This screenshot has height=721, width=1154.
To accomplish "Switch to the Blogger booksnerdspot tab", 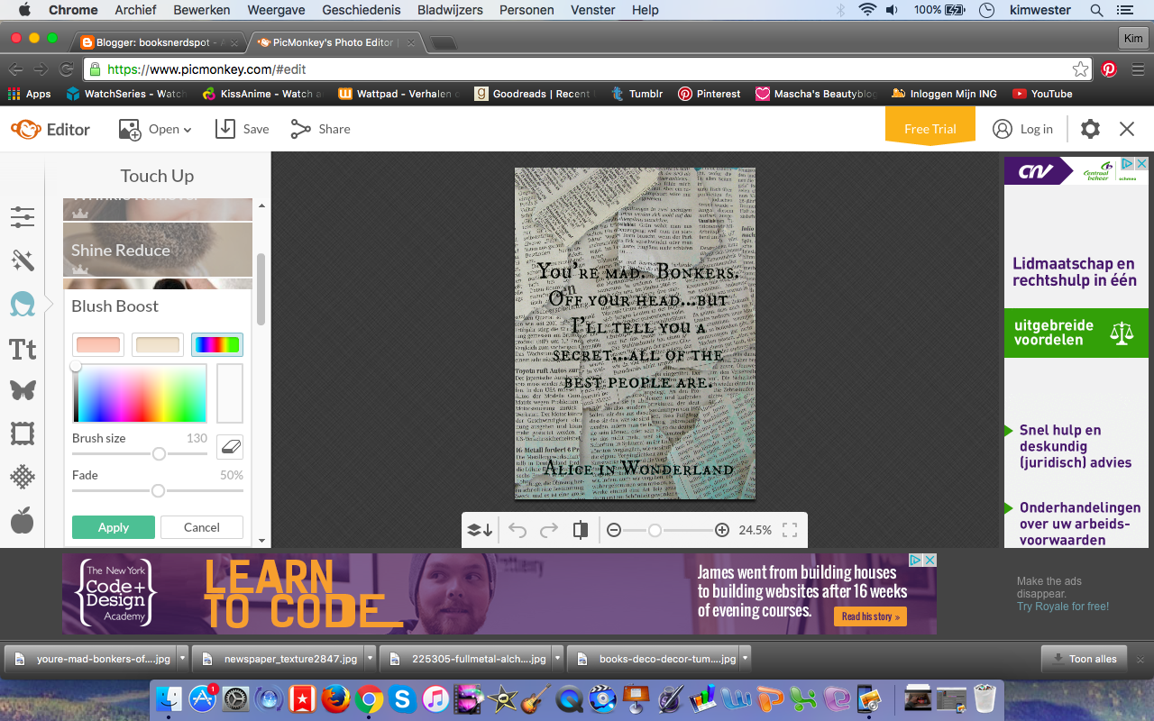I will [159, 42].
